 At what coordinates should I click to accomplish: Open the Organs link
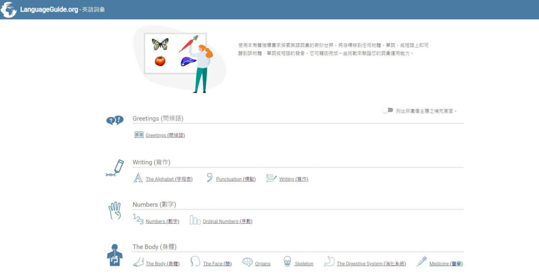click(263, 264)
